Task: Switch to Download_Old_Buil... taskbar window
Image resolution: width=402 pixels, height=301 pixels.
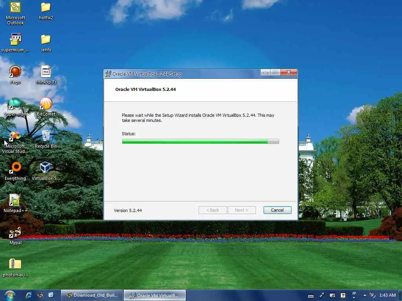Action: (x=92, y=296)
